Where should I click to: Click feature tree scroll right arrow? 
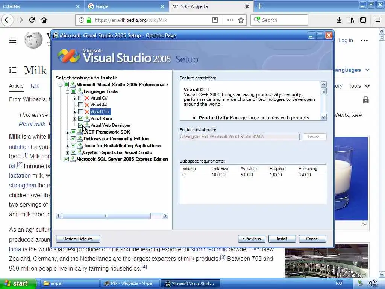point(165,216)
